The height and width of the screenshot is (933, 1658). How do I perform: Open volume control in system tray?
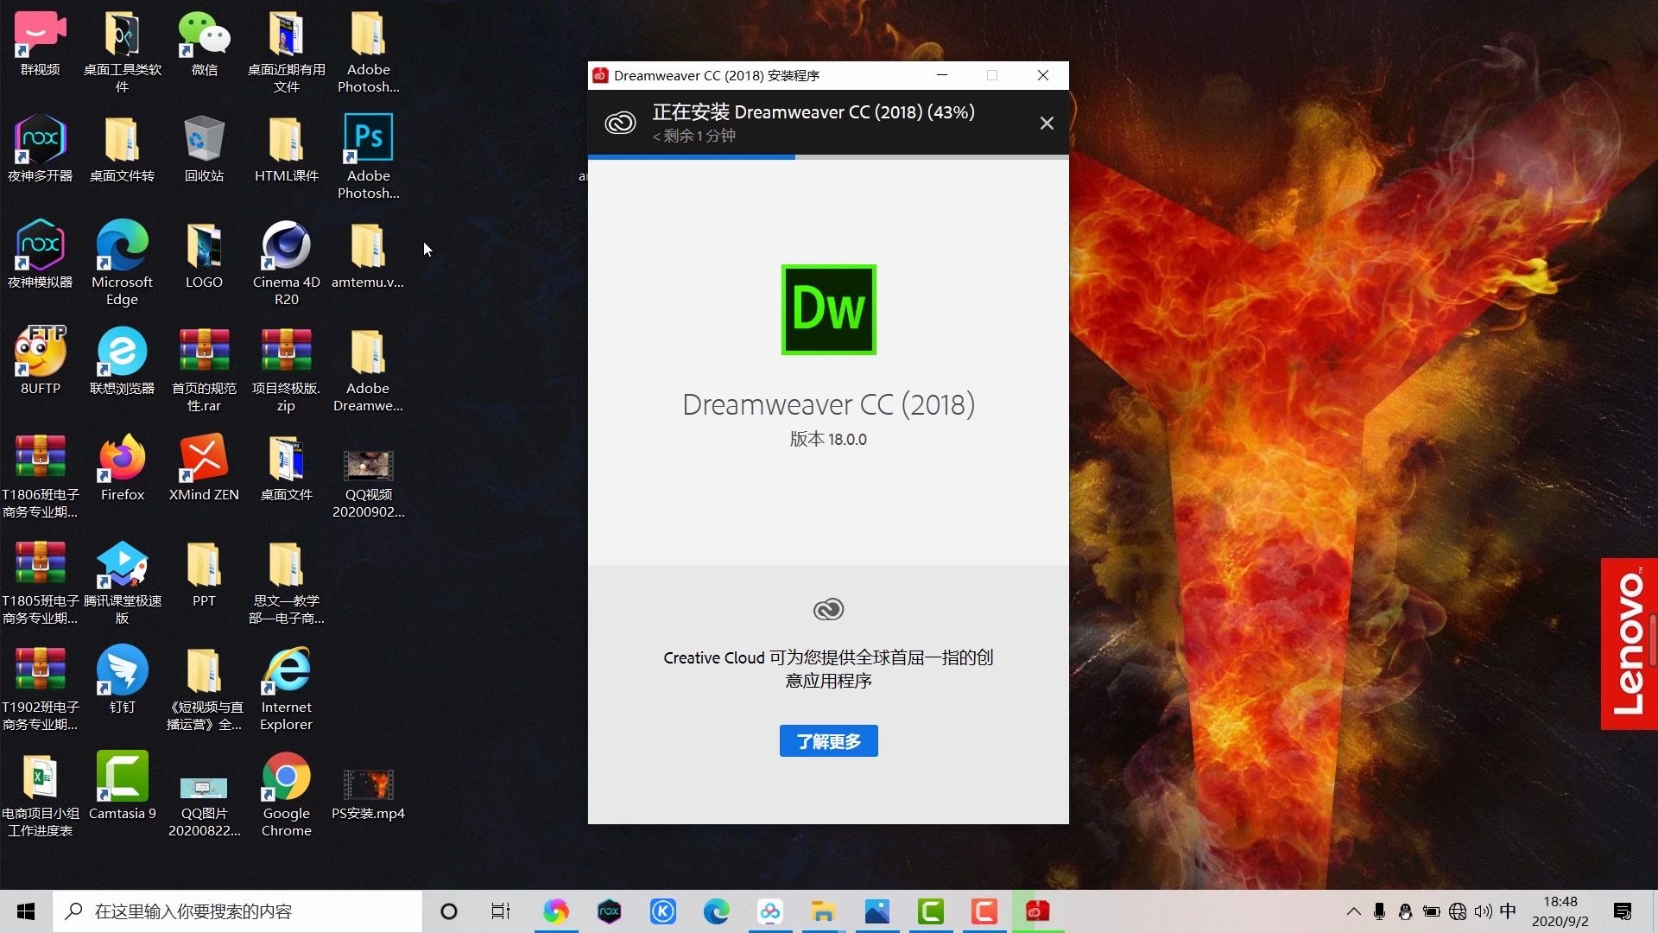pos(1484,911)
